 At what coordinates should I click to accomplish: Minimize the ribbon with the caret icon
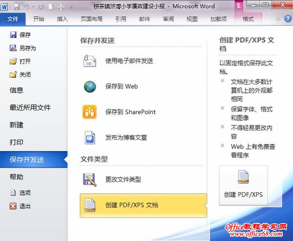[278, 19]
